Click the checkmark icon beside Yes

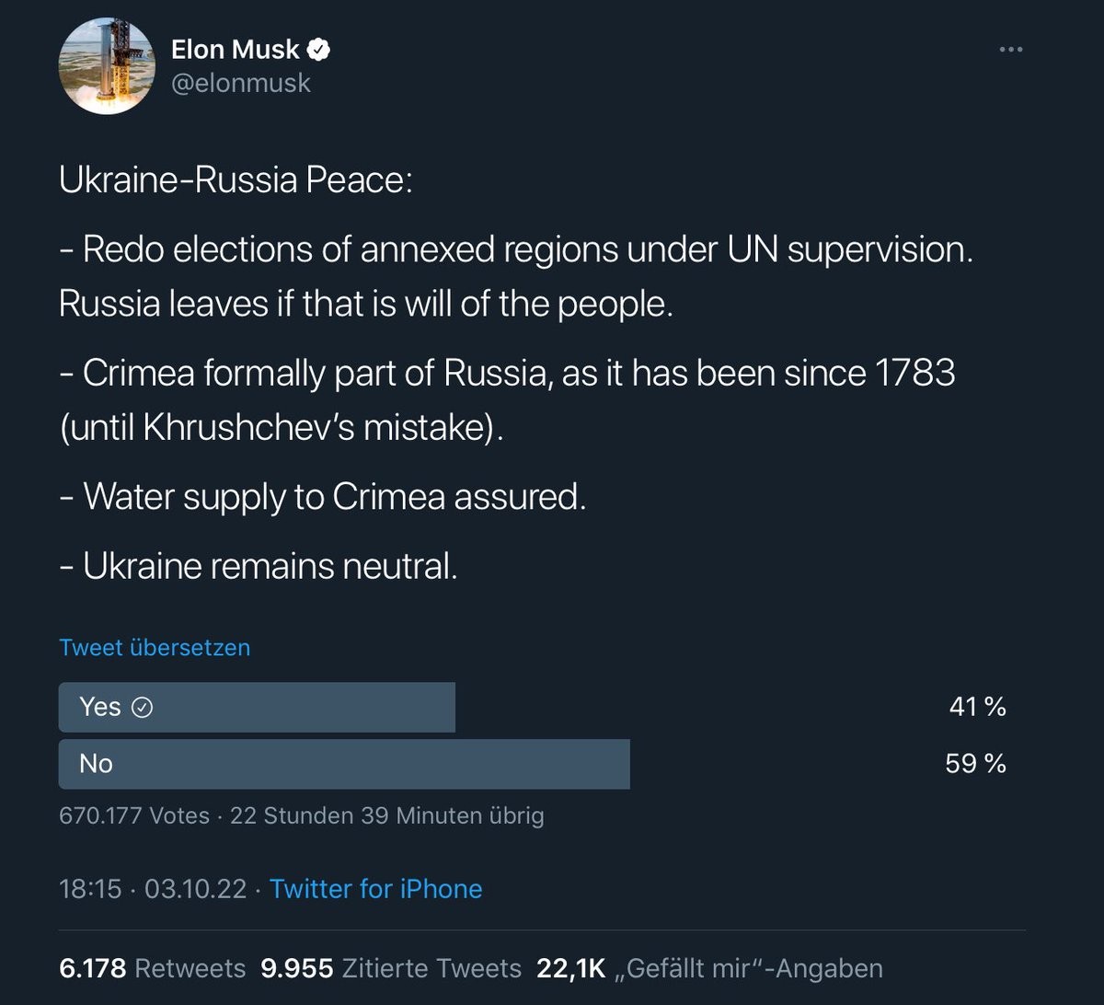(142, 708)
